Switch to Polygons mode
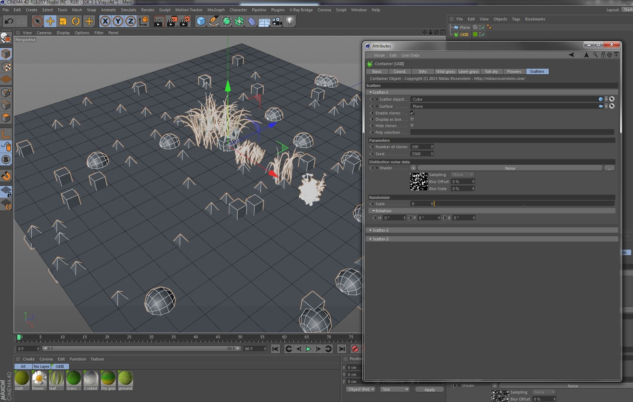Screen dimensions: 633x402 pyautogui.click(x=6, y=118)
